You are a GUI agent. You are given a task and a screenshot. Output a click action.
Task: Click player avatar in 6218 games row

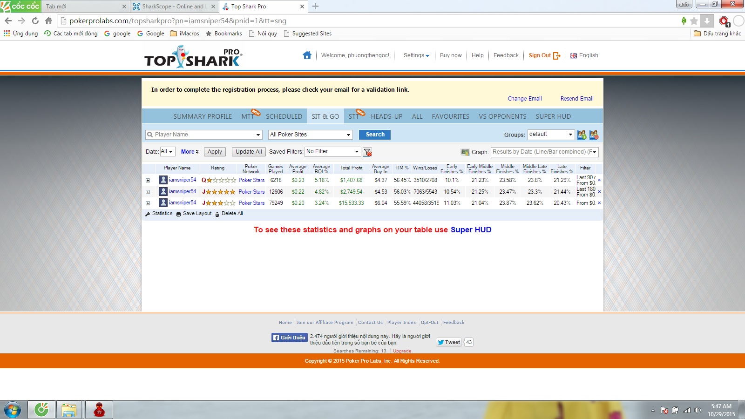click(x=163, y=180)
